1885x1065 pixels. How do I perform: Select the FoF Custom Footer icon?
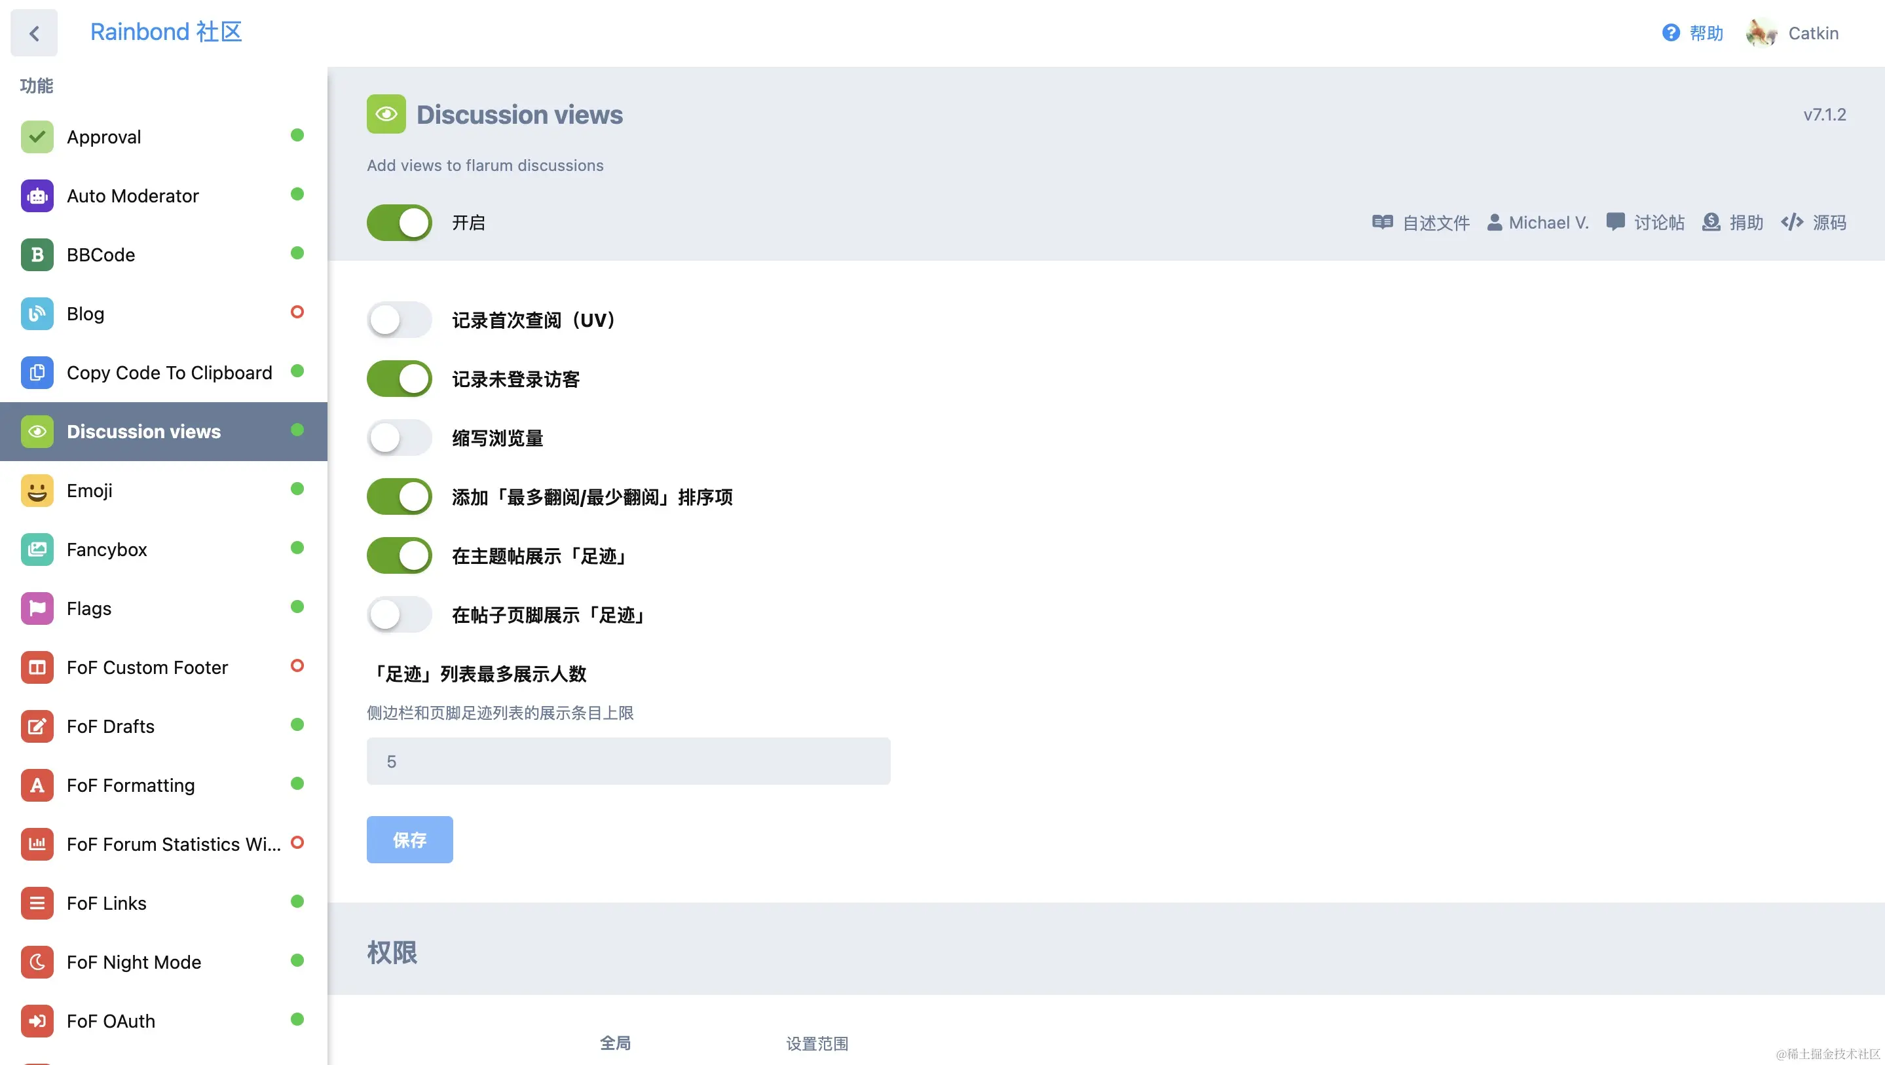click(37, 667)
